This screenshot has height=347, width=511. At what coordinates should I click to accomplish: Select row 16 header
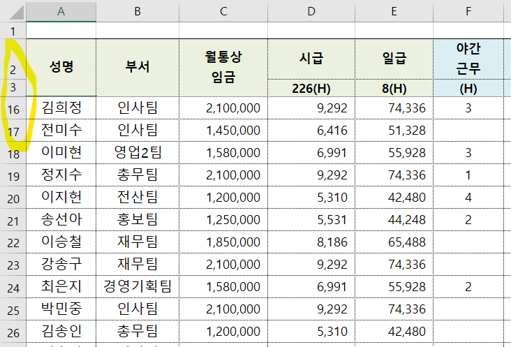coord(13,108)
